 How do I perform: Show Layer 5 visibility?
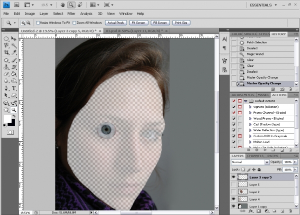pos(233,185)
